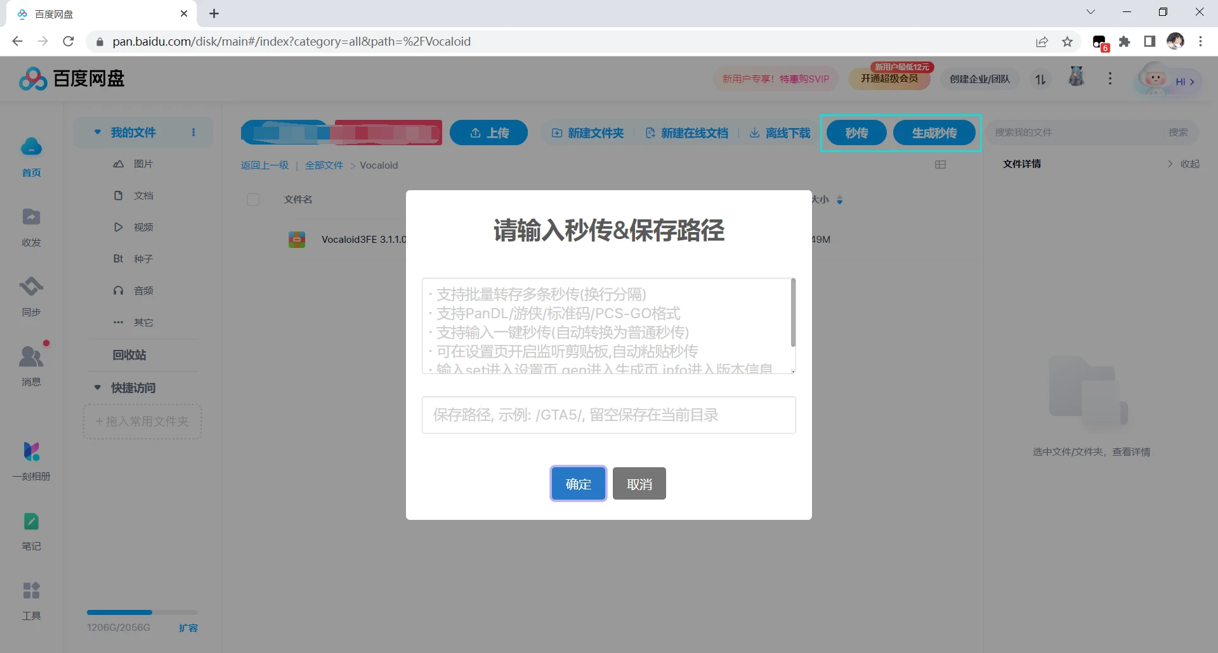
Task: Switch to grid view icon
Action: click(940, 165)
